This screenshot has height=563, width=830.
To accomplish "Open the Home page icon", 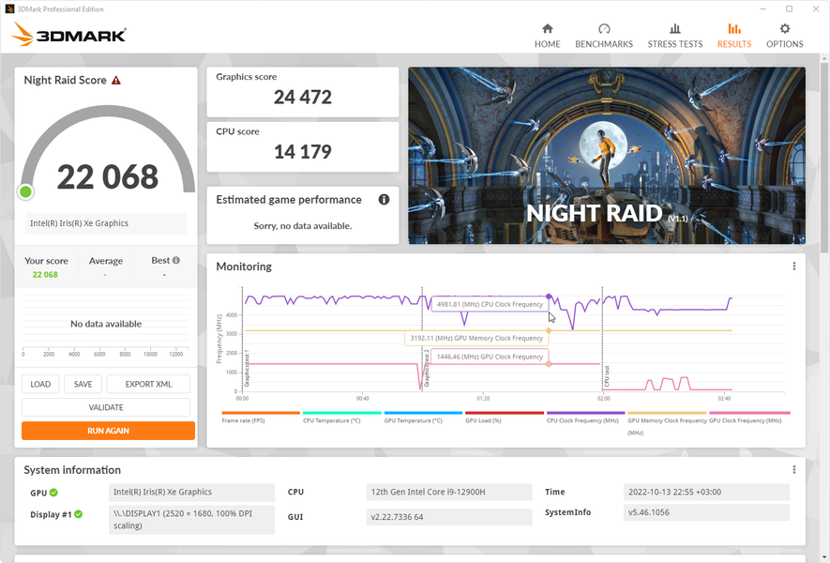I will coord(548,28).
